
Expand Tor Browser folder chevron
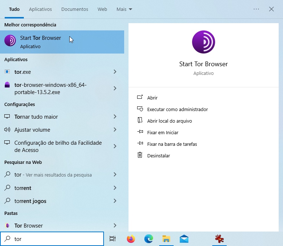tap(115, 225)
